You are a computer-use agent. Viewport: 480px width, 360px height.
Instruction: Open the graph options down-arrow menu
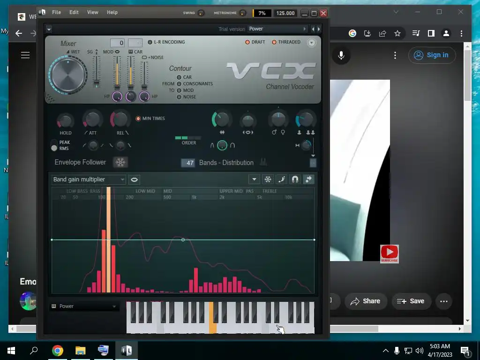[x=254, y=180]
